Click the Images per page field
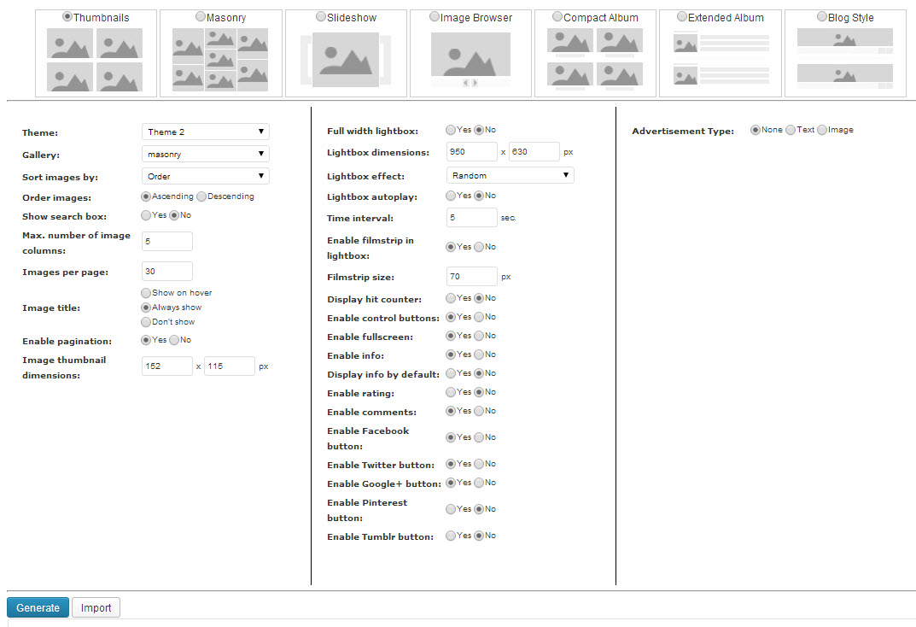 pos(167,271)
